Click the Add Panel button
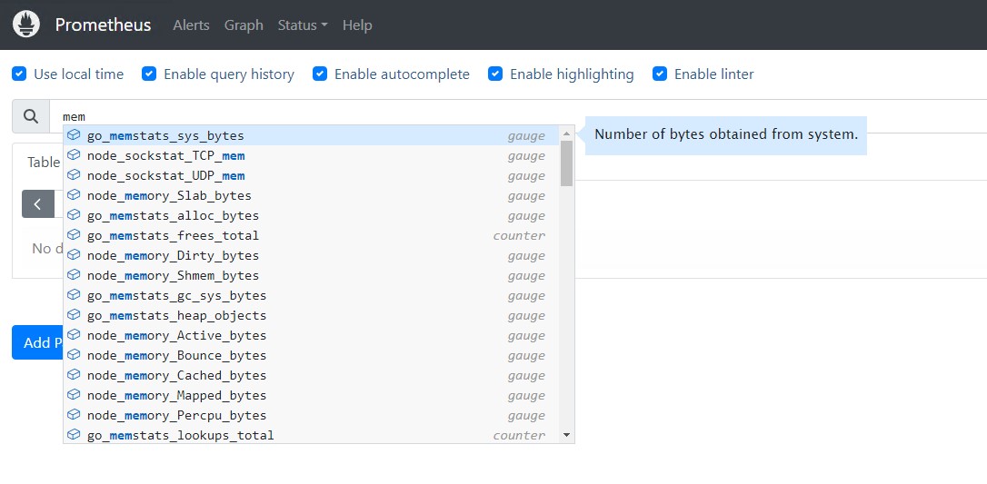This screenshot has height=484, width=987. click(x=38, y=342)
